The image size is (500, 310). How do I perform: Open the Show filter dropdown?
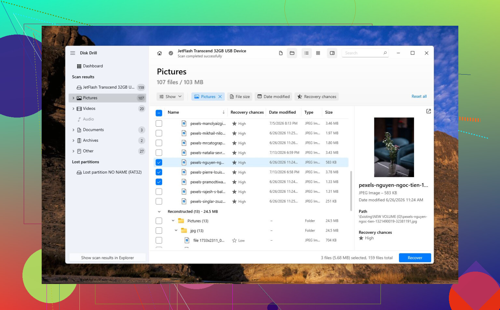coord(170,97)
